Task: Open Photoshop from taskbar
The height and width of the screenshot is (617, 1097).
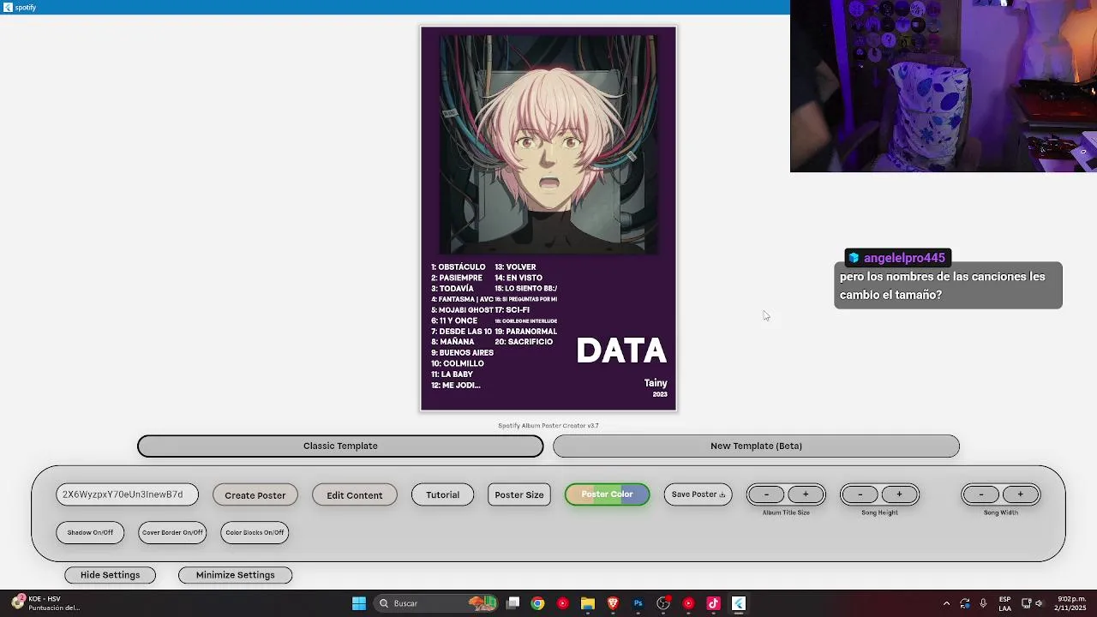Action: click(x=638, y=603)
